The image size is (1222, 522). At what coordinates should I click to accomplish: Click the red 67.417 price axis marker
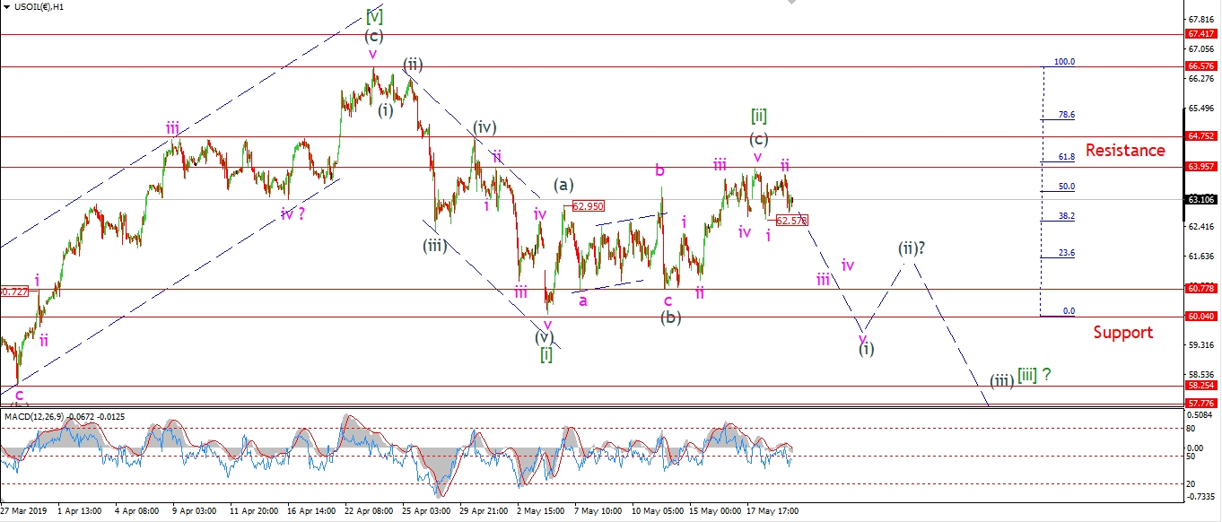(x=1200, y=34)
